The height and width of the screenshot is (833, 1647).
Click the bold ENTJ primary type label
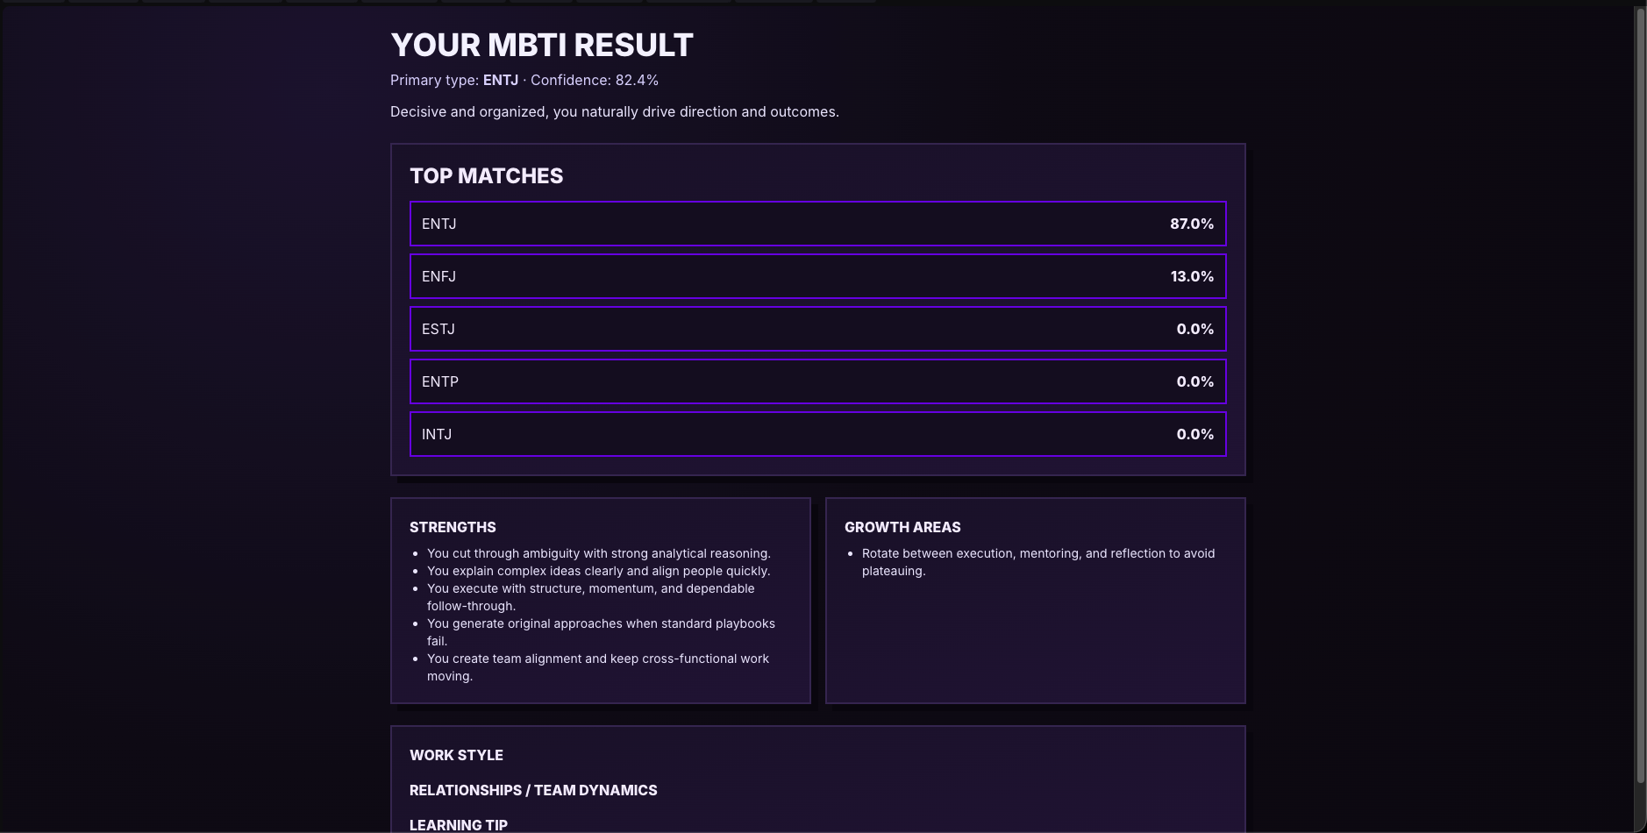point(501,80)
